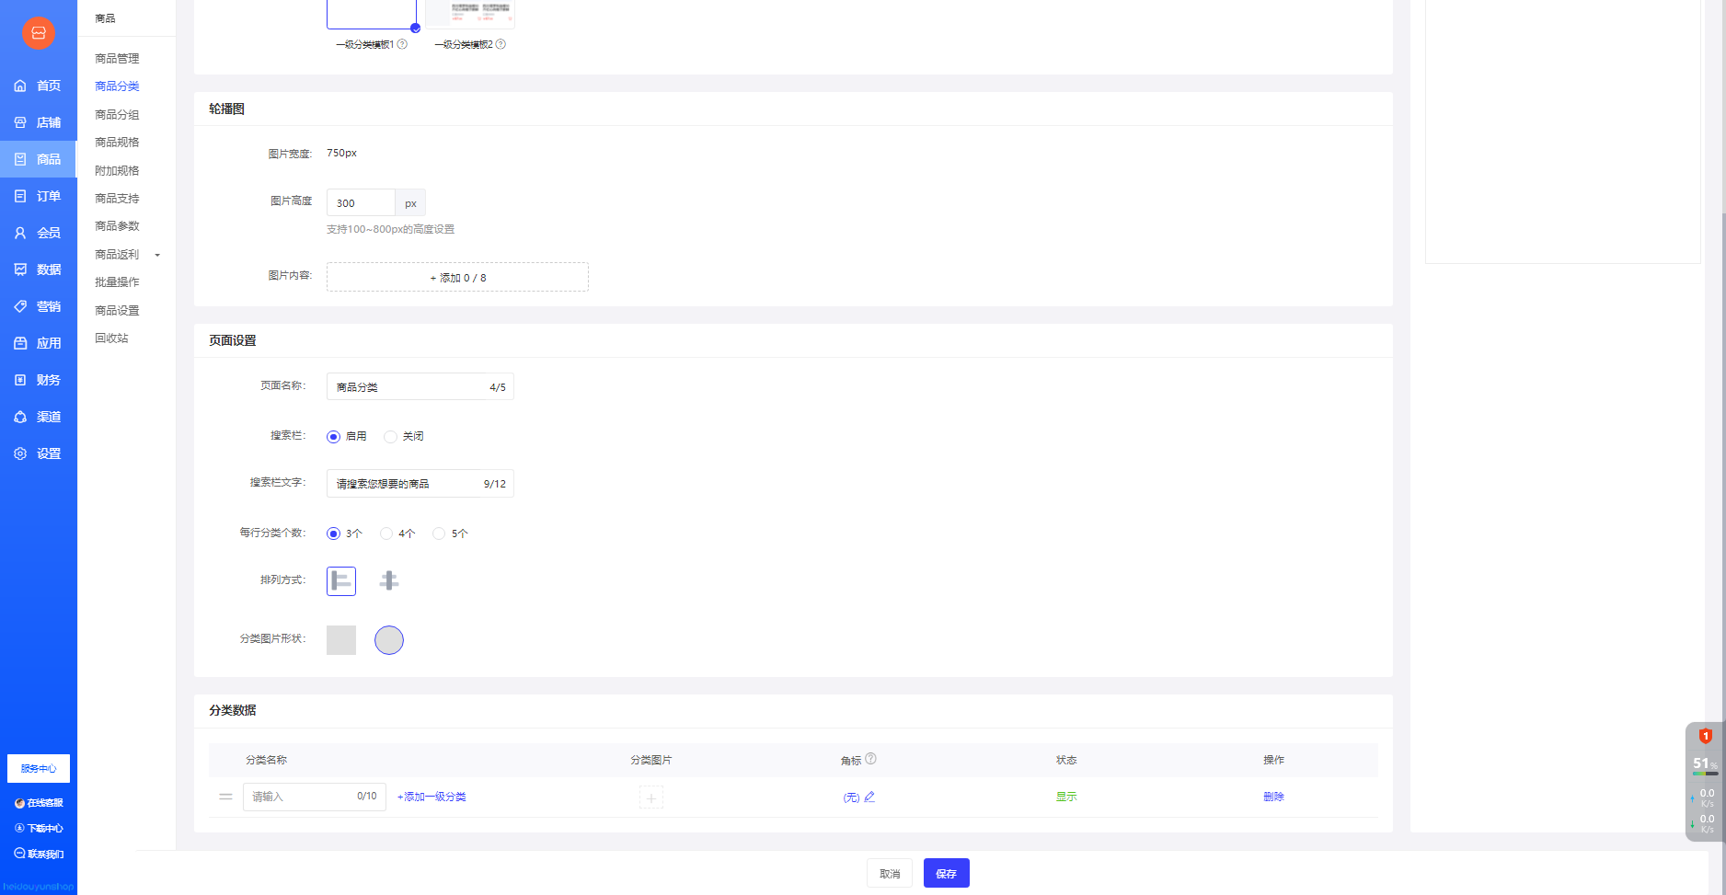Viewport: 1726px width, 895px height.
Task: Click the help icon next to 角标
Action: pyautogui.click(x=870, y=759)
